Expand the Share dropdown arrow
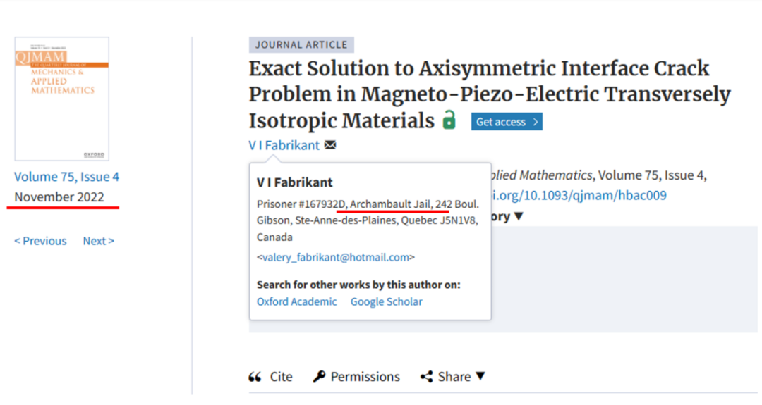The image size is (762, 405). coord(480,376)
